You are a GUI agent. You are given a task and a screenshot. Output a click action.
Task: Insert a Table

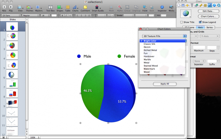[68, 8]
